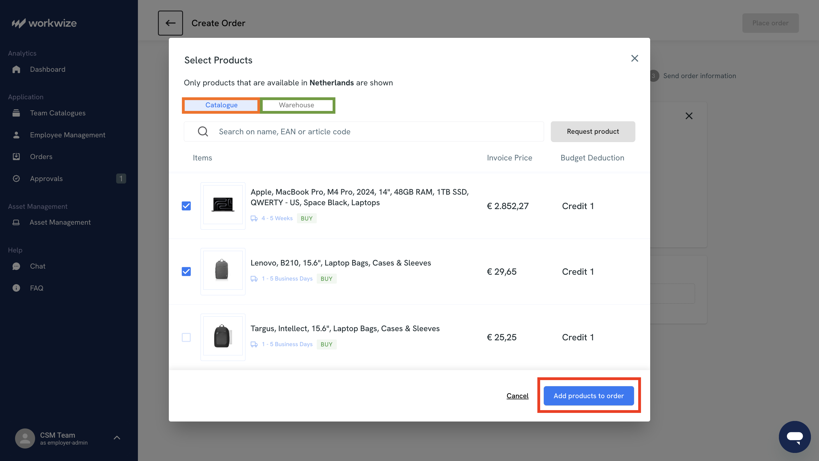This screenshot has height=461, width=819.
Task: Click the back arrow beside Create Order
Action: pos(170,23)
